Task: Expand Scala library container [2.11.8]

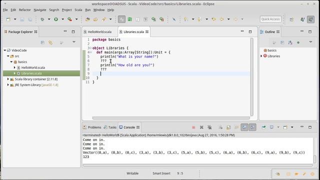Action: 8,79
